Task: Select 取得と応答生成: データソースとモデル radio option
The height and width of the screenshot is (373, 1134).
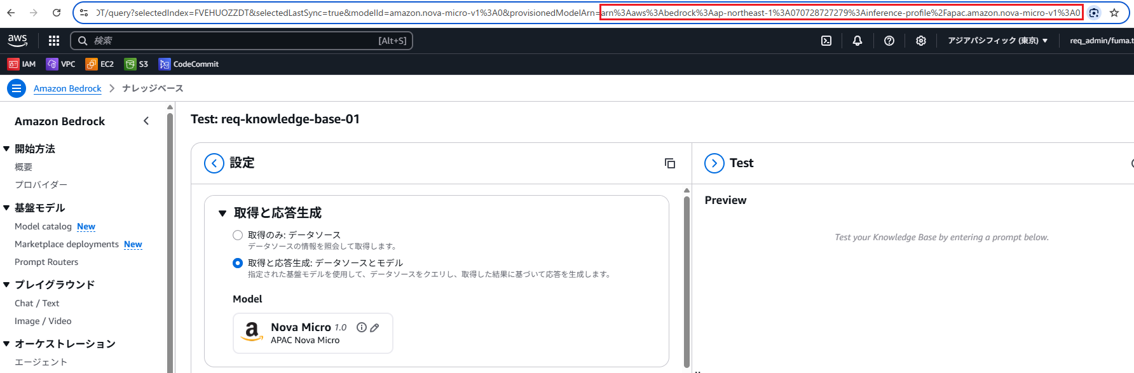Action: [238, 263]
